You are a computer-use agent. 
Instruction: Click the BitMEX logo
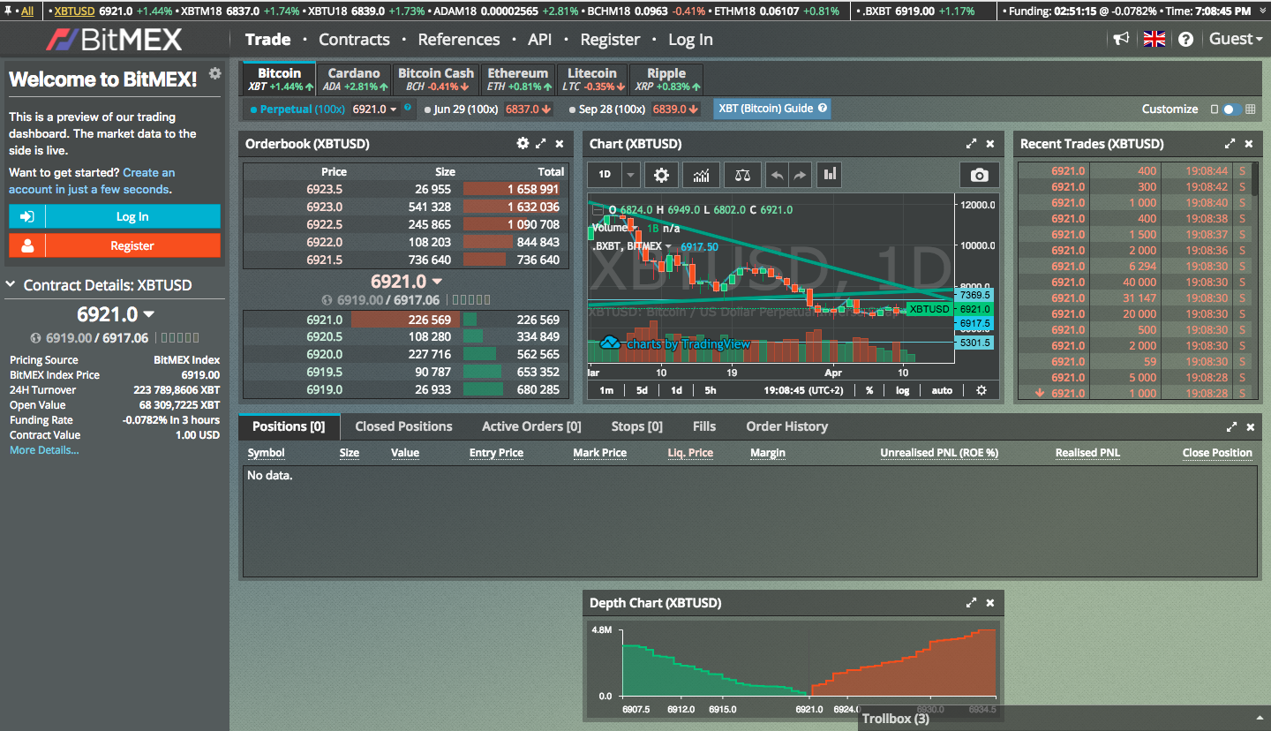113,39
